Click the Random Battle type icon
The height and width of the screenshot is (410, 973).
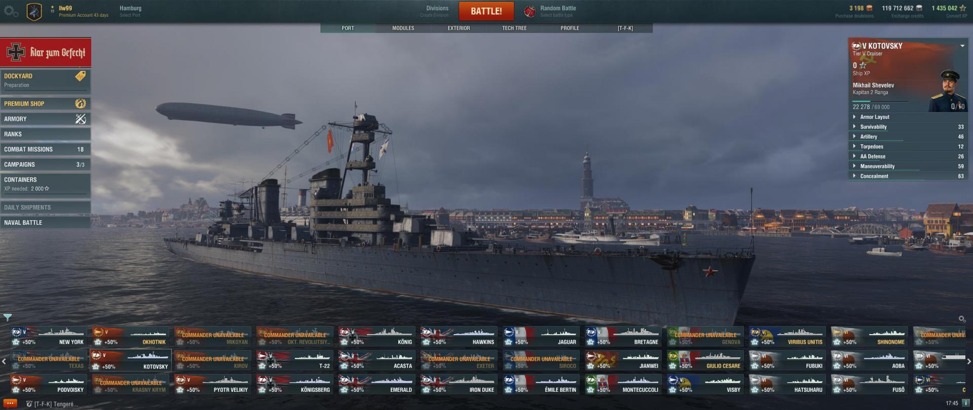[530, 11]
